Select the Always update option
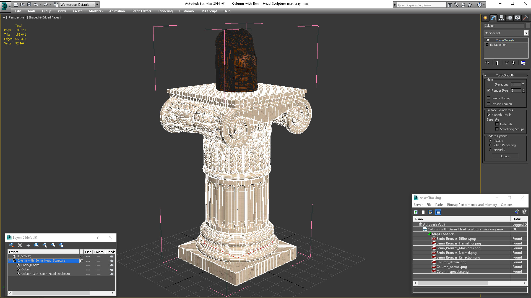The width and height of the screenshot is (531, 298). (491, 141)
